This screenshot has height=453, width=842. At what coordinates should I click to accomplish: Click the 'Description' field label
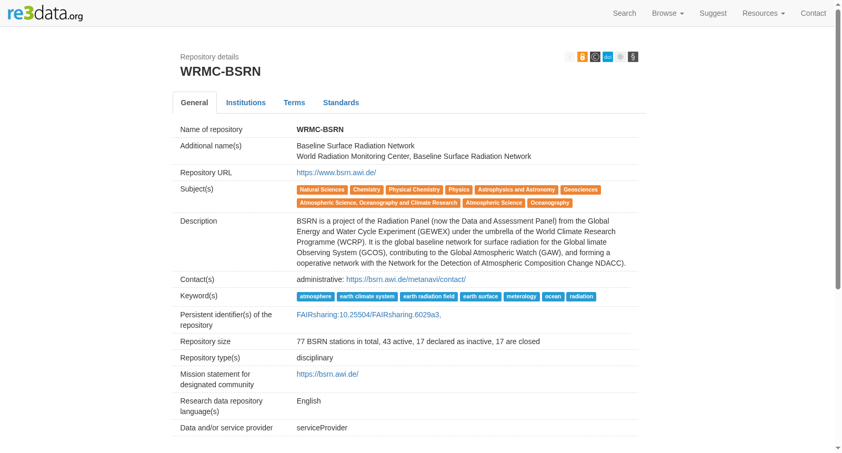(198, 221)
